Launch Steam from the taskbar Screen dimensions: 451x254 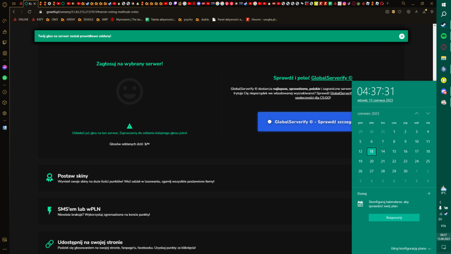(x=443, y=25)
